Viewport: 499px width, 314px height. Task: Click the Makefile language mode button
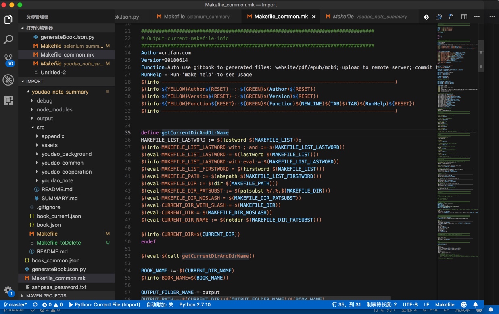[x=445, y=305]
